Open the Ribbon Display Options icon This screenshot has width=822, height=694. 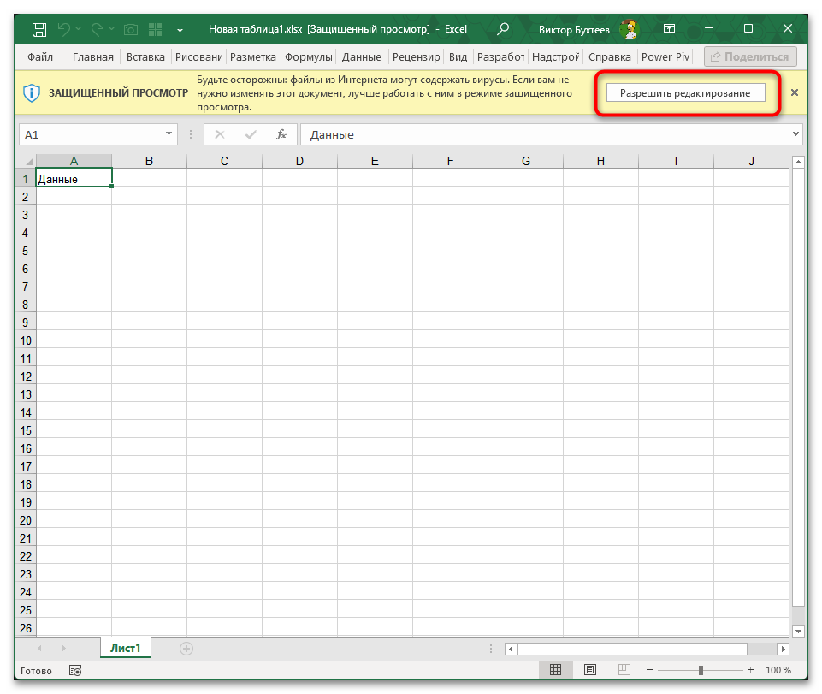(x=670, y=28)
